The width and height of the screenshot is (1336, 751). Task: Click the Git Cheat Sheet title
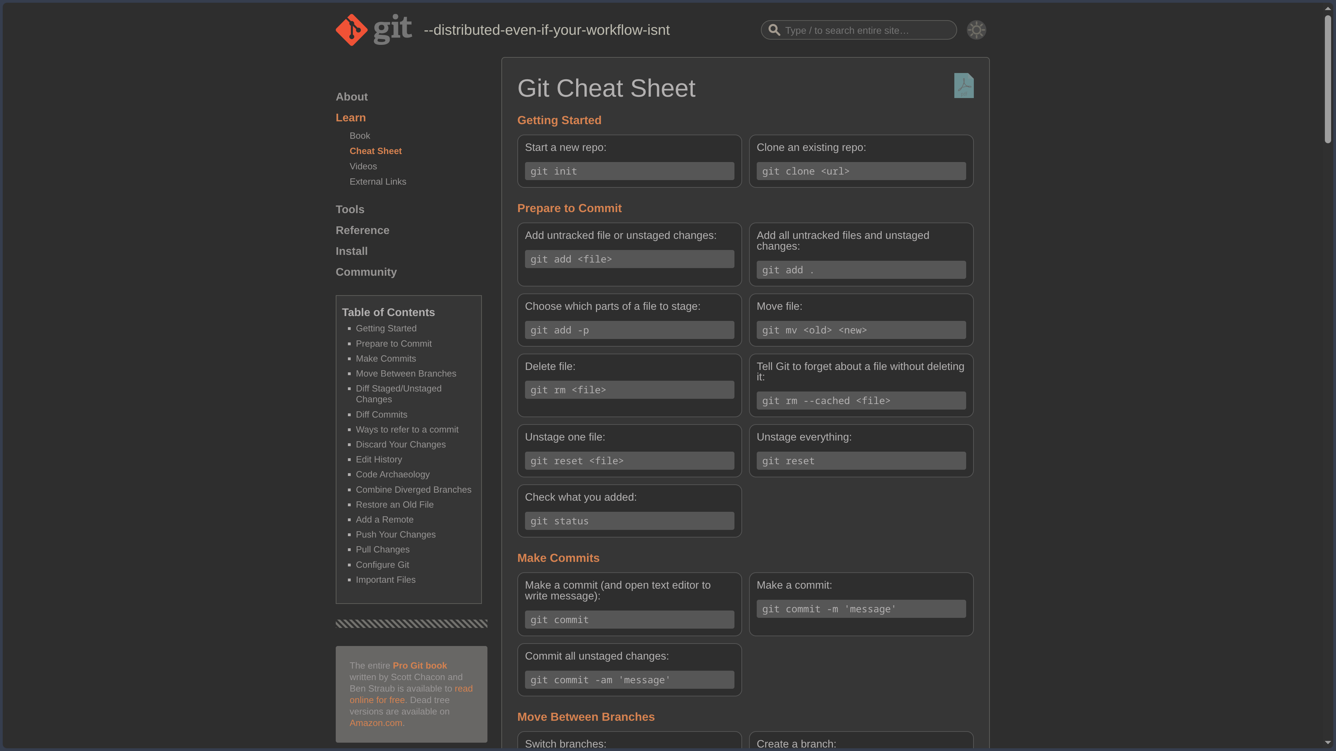[606, 88]
